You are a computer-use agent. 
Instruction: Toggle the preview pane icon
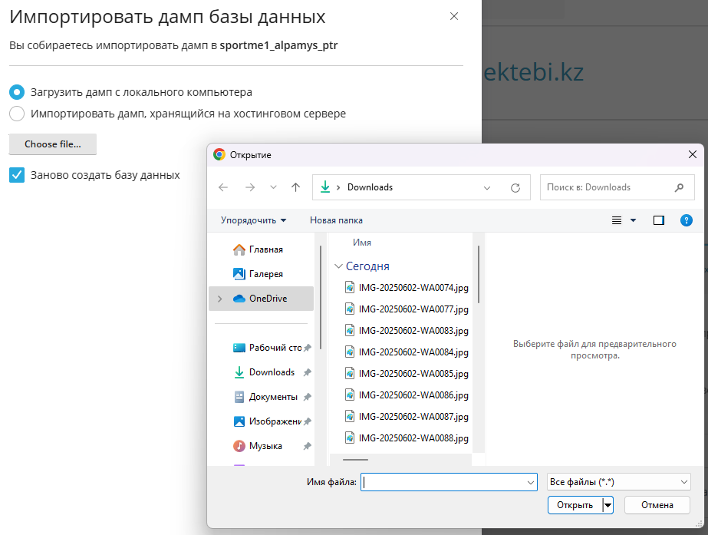658,220
